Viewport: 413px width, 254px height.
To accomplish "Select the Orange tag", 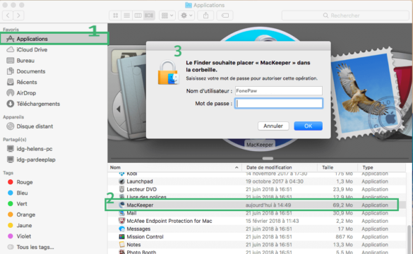I will click(x=26, y=214).
